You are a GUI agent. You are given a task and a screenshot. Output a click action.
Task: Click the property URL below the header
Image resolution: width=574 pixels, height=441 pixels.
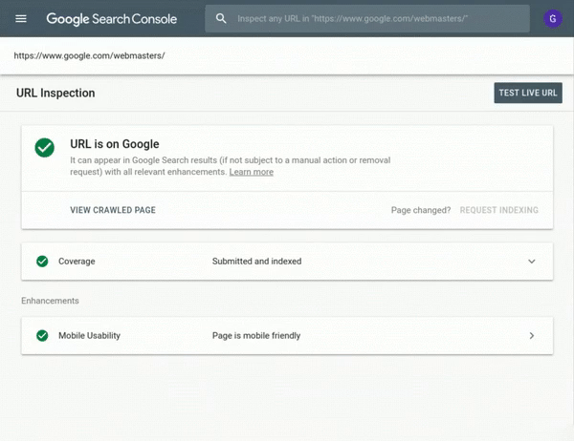click(89, 55)
